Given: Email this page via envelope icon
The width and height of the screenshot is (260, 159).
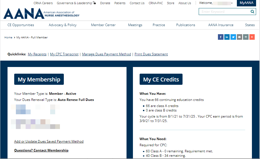Looking at the screenshot, I should [x=239, y=37].
